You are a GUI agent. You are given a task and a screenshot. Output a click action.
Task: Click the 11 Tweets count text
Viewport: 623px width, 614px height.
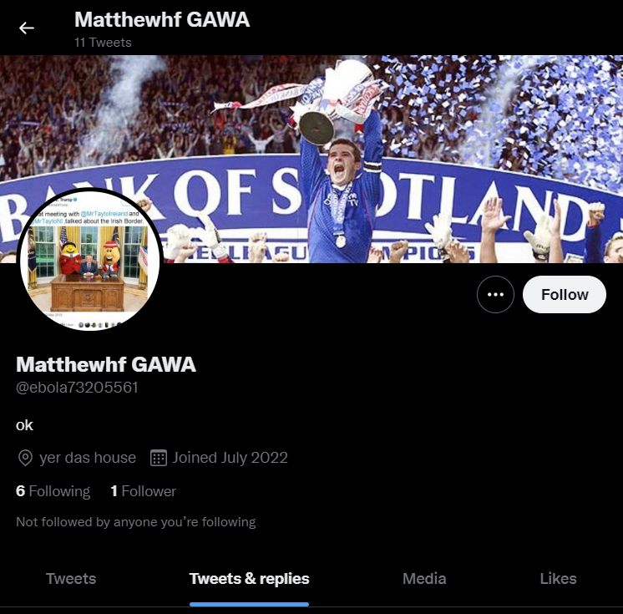(103, 43)
